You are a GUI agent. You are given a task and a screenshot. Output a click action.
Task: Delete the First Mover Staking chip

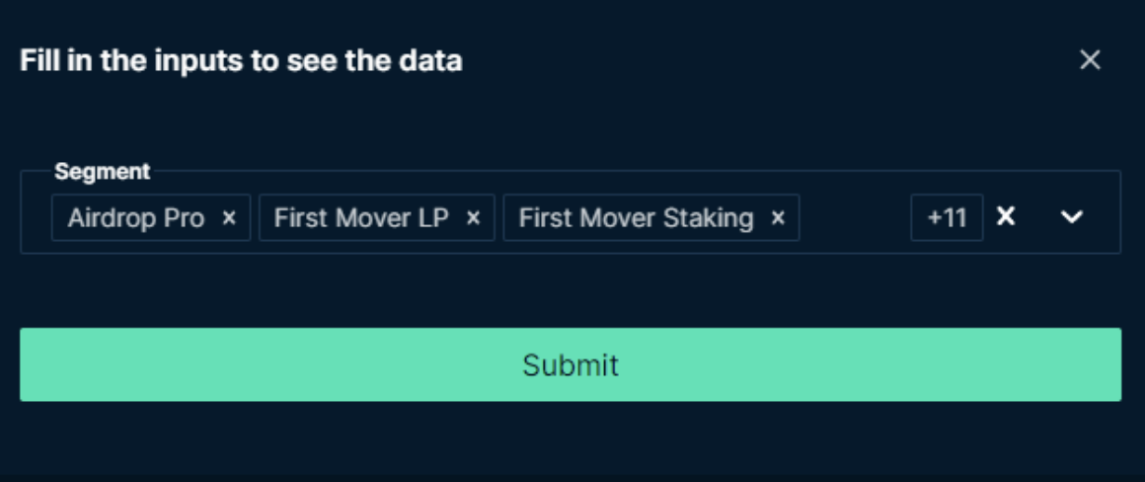[778, 218]
